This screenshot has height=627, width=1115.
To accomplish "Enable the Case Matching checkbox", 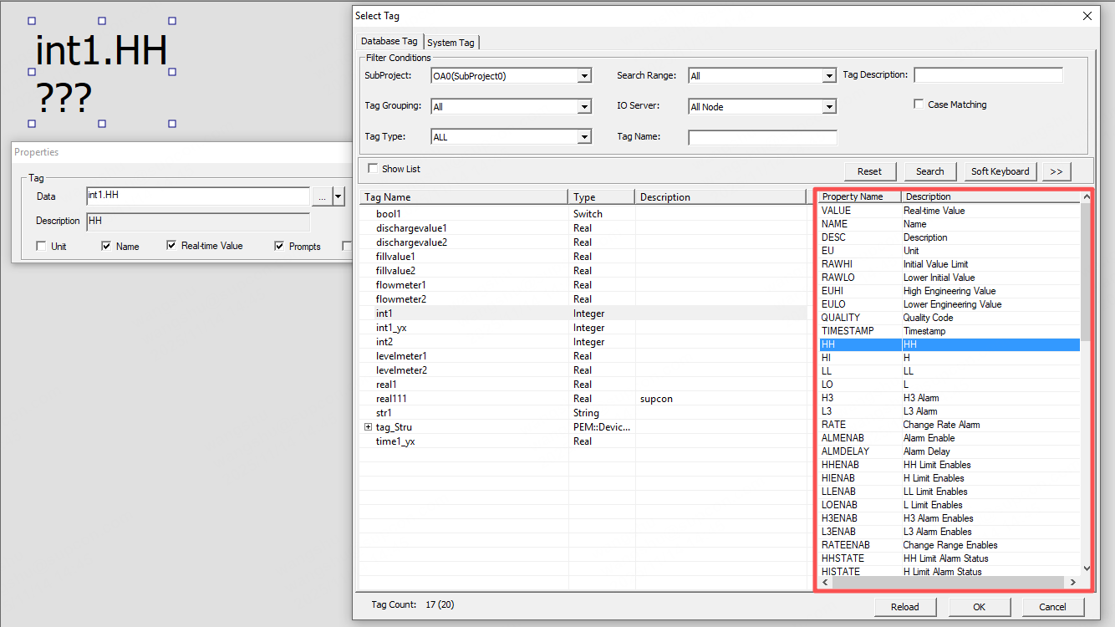I will point(919,104).
